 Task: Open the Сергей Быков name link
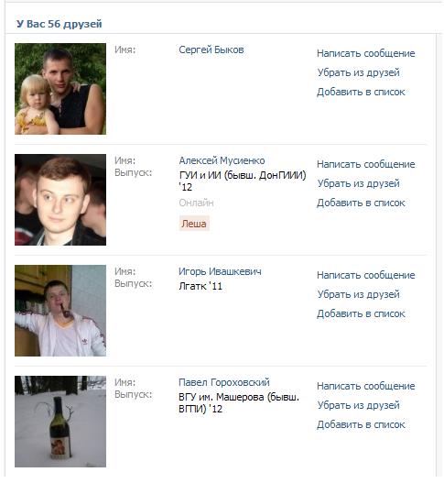[x=211, y=49]
